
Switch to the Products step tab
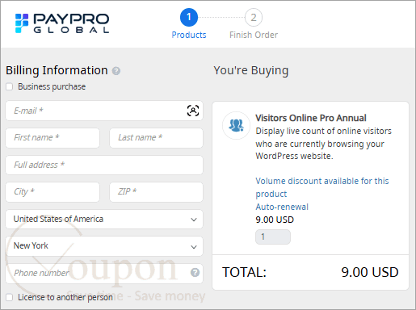point(189,35)
